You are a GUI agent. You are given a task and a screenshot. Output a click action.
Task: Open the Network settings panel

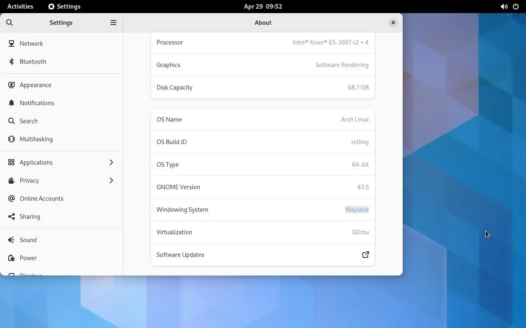[x=61, y=43]
